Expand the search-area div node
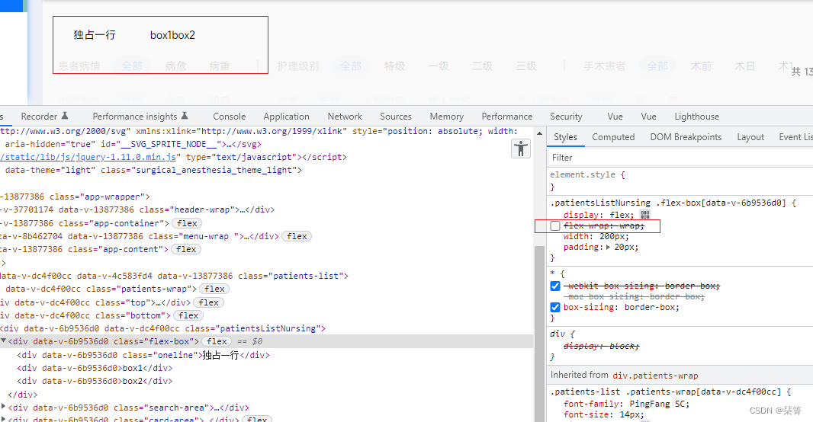Viewport: 813px width, 422px height. pyautogui.click(x=4, y=407)
